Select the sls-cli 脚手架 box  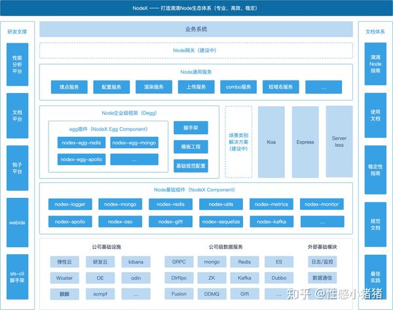pos(17,277)
